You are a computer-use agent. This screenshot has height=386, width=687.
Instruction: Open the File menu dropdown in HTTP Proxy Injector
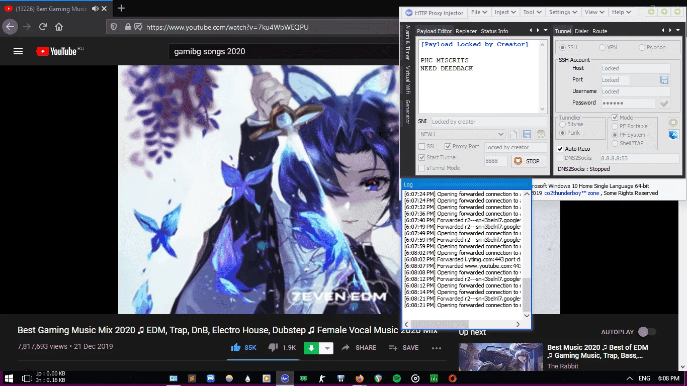pos(479,12)
